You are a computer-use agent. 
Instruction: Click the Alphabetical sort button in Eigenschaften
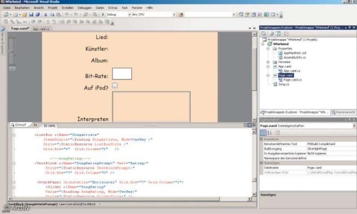(269, 133)
